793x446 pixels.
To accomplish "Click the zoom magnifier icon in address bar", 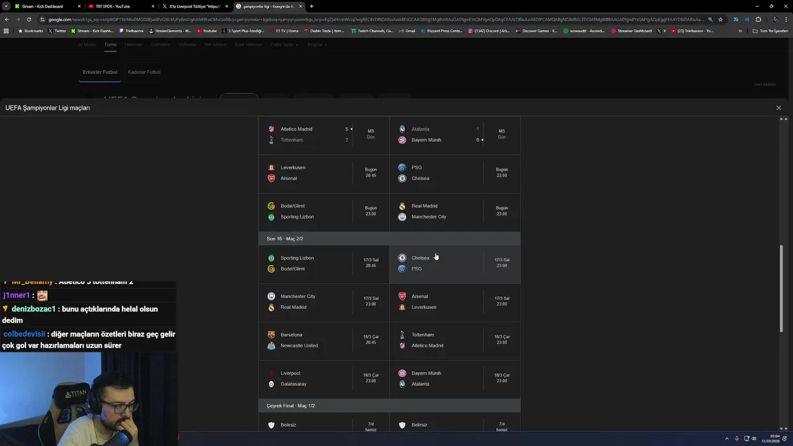I will (x=710, y=19).
